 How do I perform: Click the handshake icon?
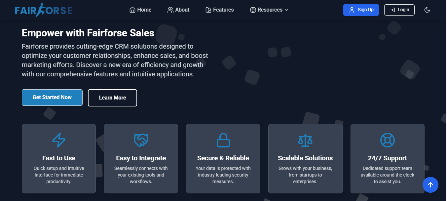coord(141,140)
